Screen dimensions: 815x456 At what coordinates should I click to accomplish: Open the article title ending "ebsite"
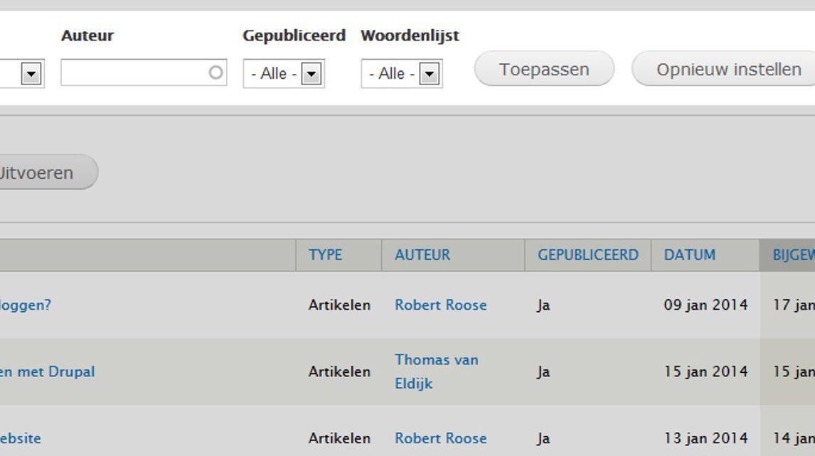[x=21, y=438]
